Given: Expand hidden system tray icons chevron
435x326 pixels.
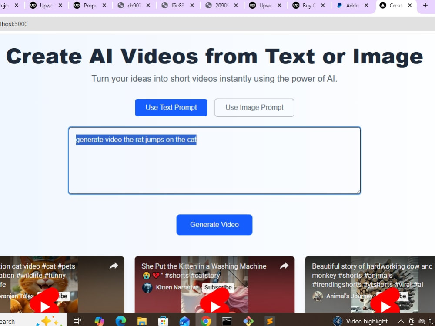Looking at the screenshot, I should click(x=401, y=321).
